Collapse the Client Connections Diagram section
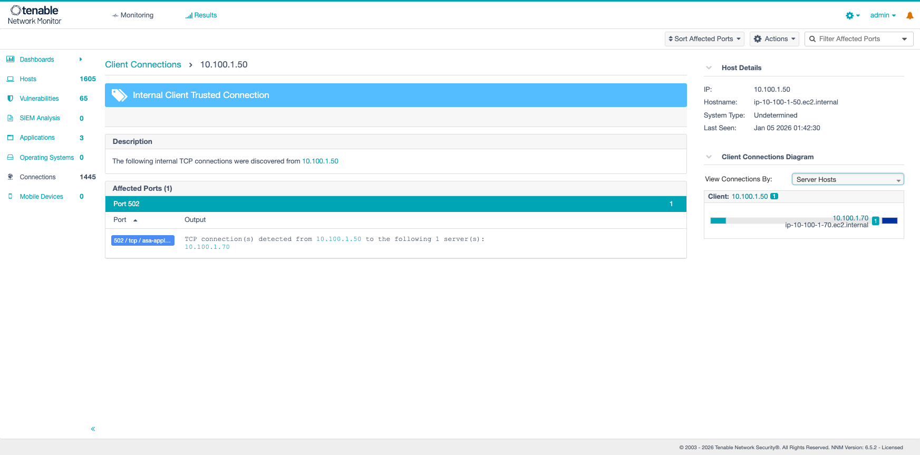 click(x=709, y=157)
